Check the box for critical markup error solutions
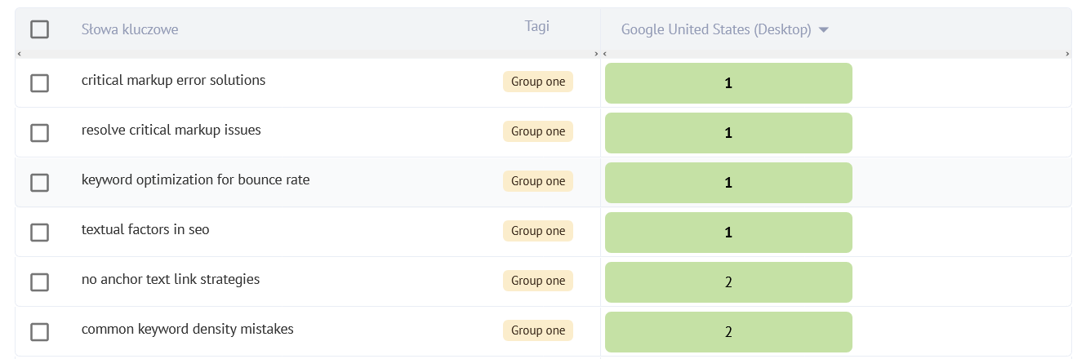This screenshot has width=1086, height=359. click(39, 83)
